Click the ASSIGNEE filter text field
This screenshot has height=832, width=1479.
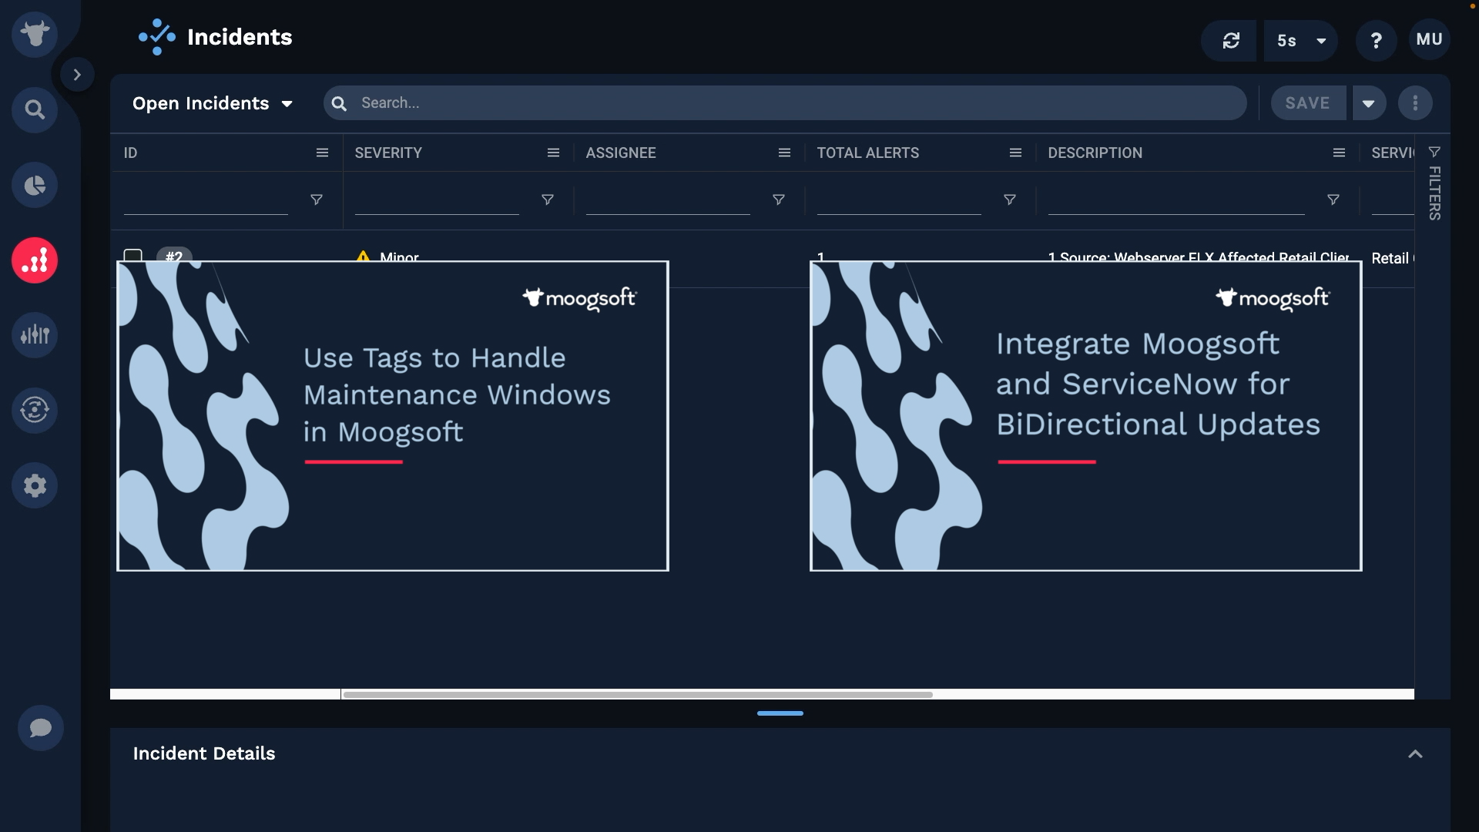[x=668, y=200]
